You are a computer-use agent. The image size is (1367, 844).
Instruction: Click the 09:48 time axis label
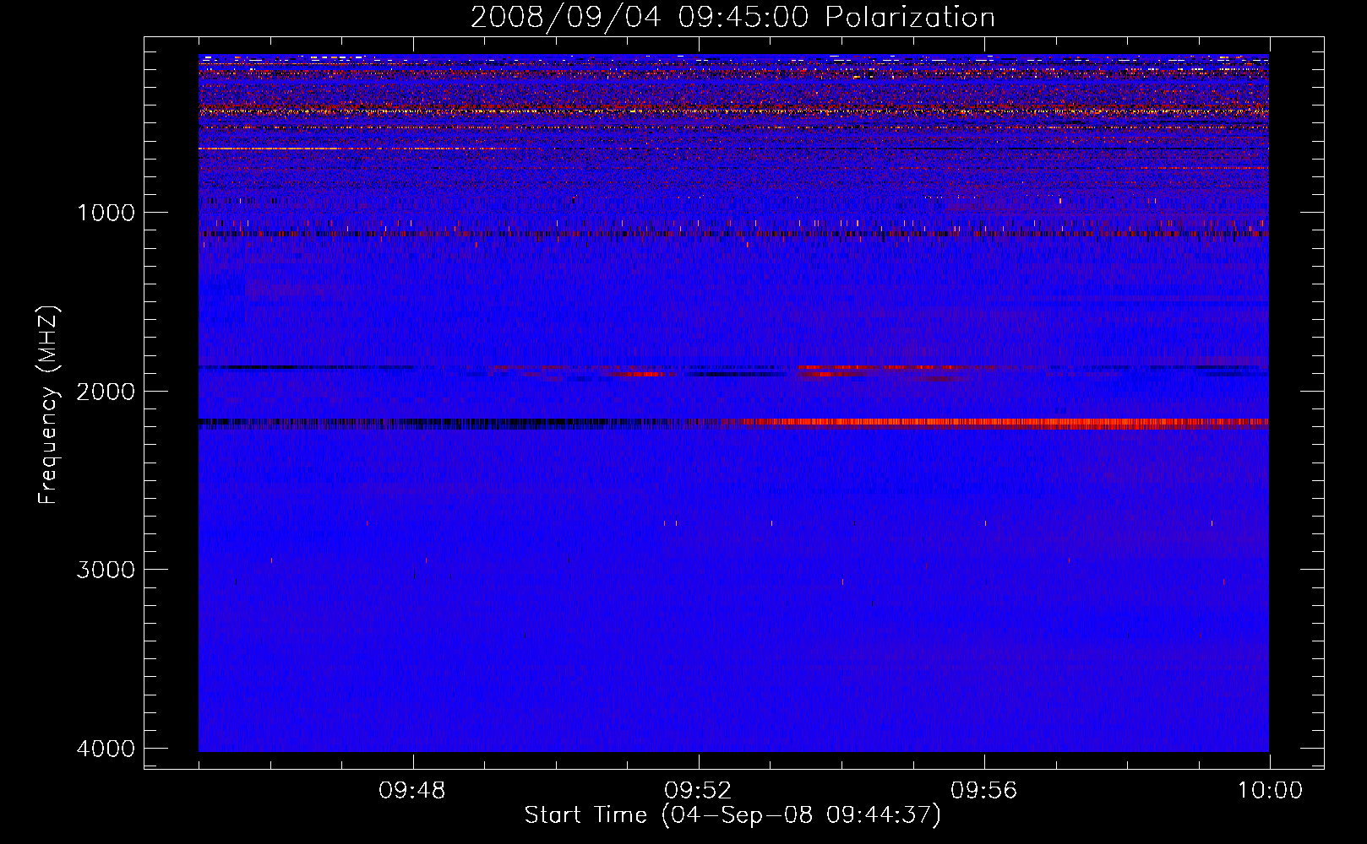pos(412,791)
